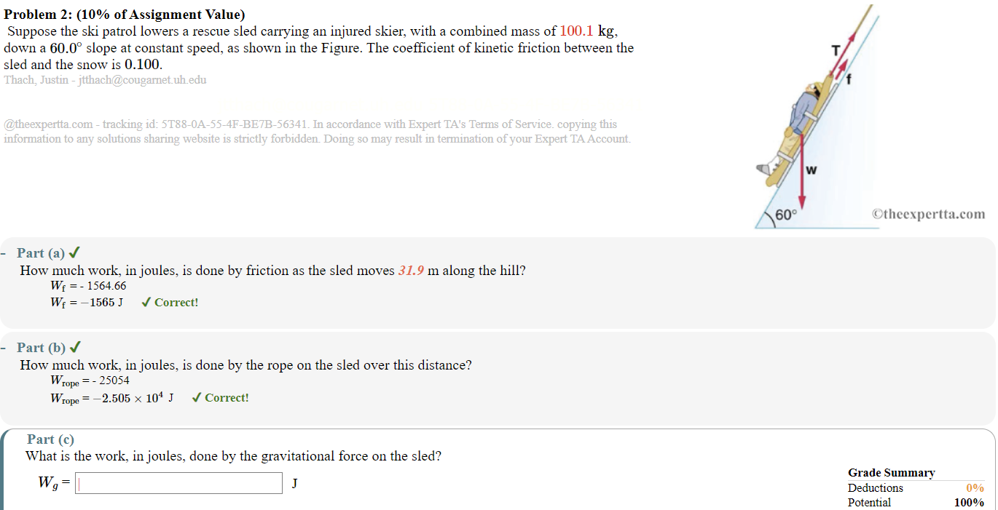Collapse Part (b) using its dash marker

click(x=4, y=348)
